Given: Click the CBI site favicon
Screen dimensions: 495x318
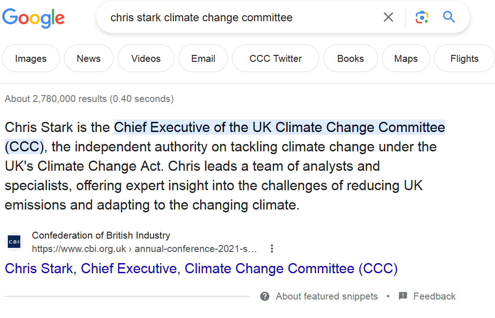Looking at the screenshot, I should tap(14, 242).
